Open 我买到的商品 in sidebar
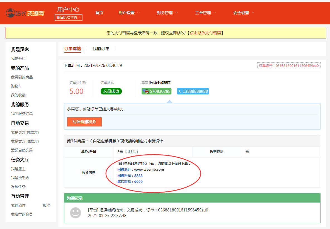The height and width of the screenshot is (229, 330). pos(22,77)
